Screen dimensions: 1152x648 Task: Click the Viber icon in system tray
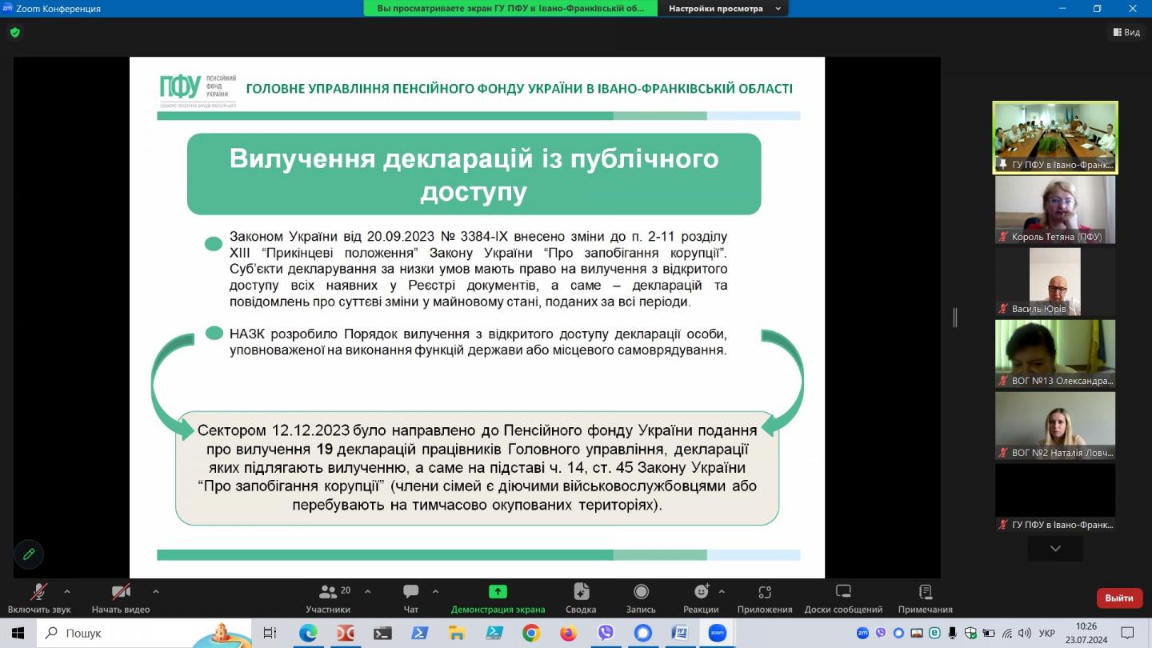[881, 633]
